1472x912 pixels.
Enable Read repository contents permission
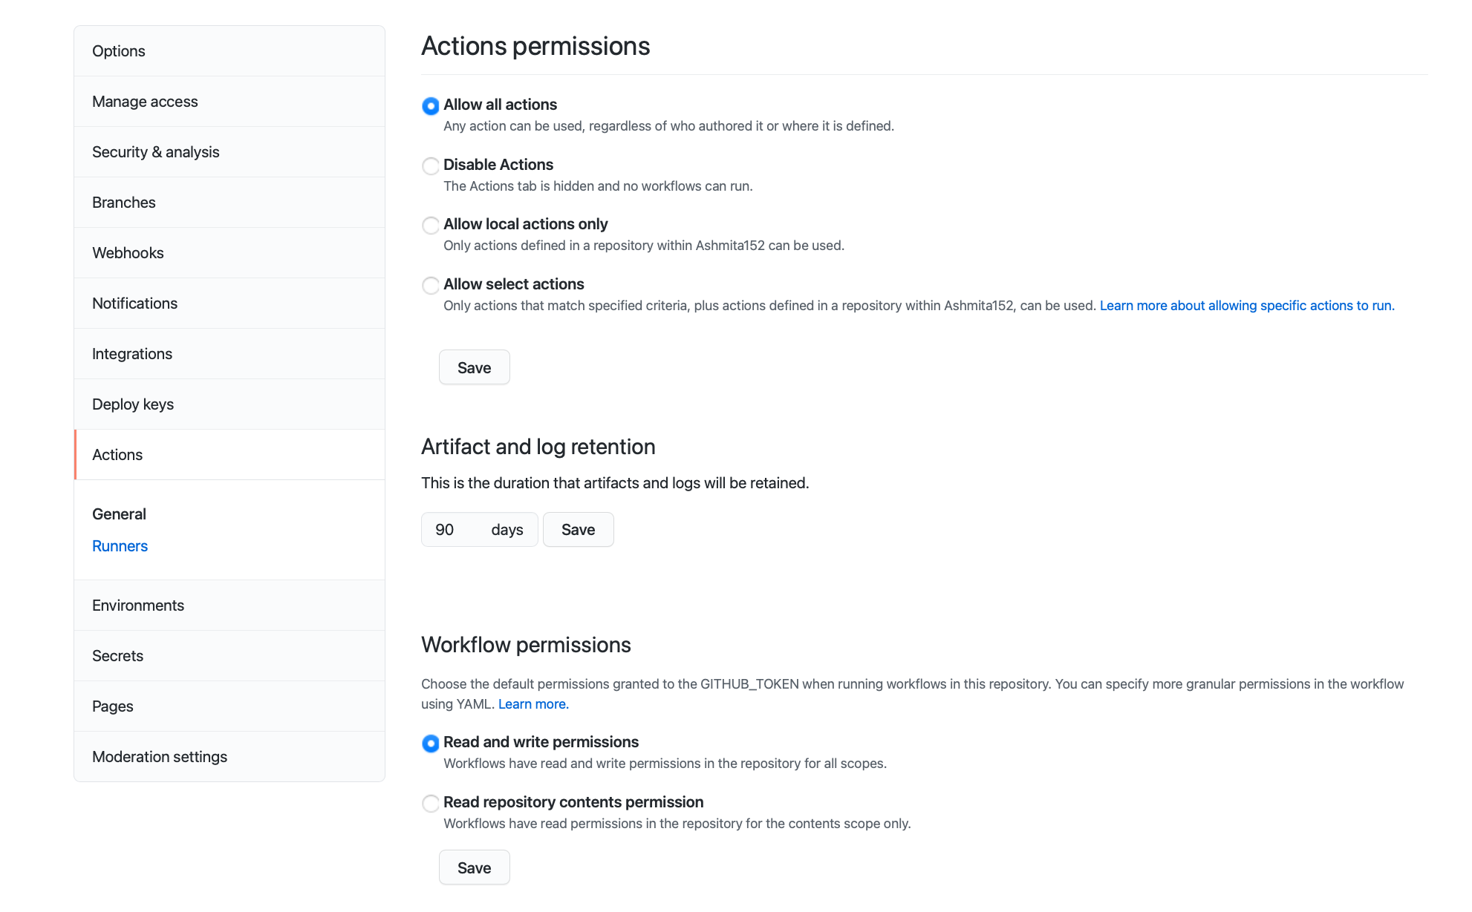(x=431, y=804)
